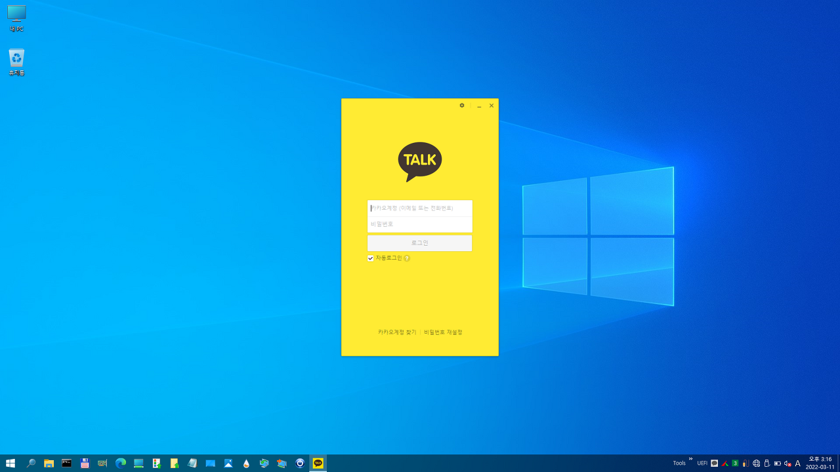This screenshot has width=840, height=472.
Task: Open the clock showing 오후 3:16
Action: click(820, 463)
